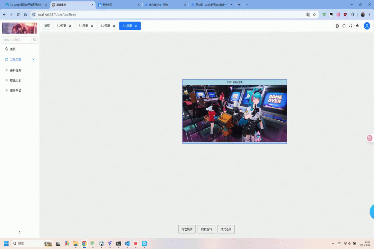Click the pink floating widget on right edge

(x=370, y=138)
